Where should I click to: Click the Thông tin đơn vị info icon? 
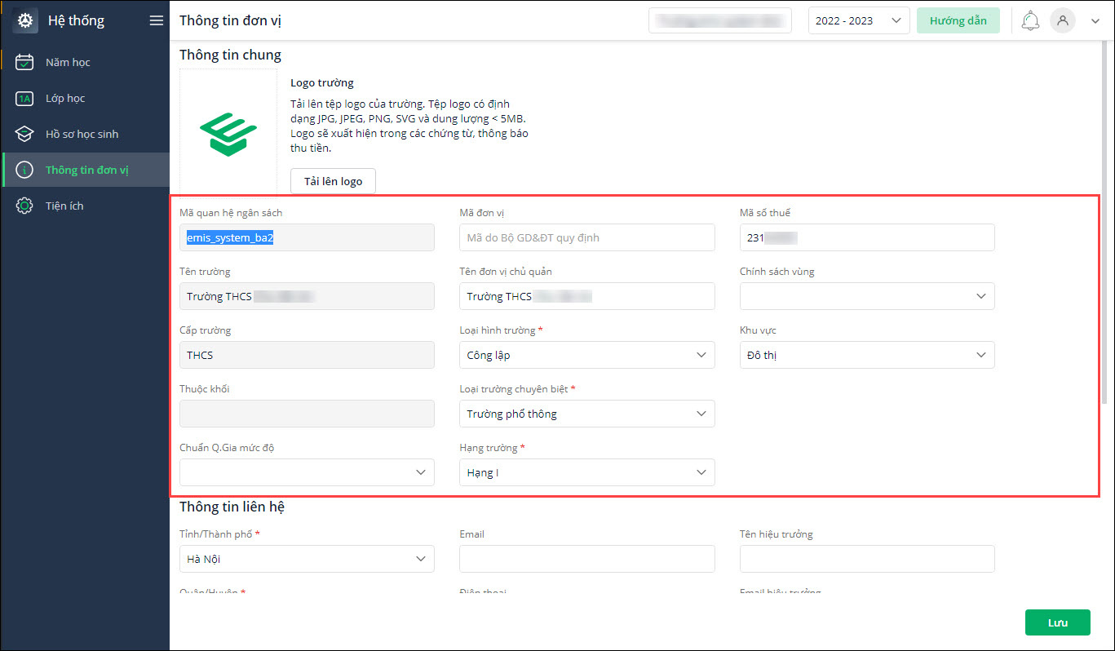point(24,170)
